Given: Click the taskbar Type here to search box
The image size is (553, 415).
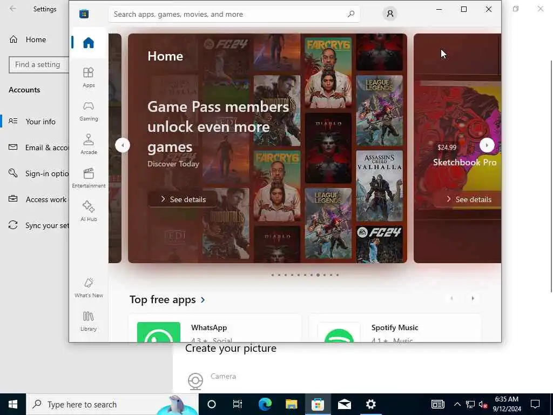Looking at the screenshot, I should [x=112, y=404].
